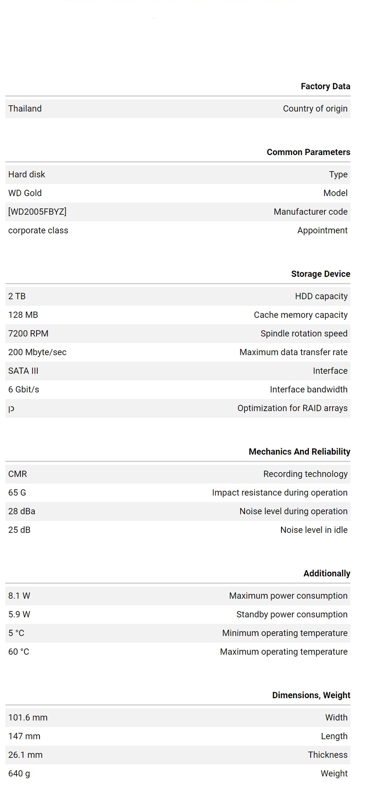
Task: Click the 'Weight' label
Action: pos(334,774)
